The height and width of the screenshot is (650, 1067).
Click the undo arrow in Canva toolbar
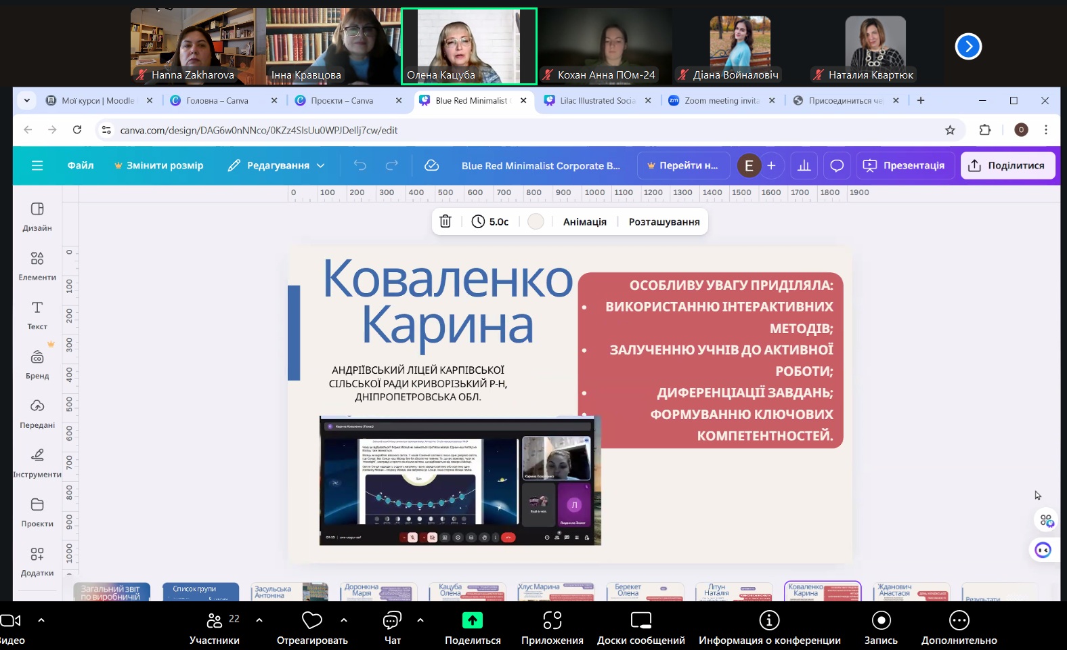tap(360, 166)
